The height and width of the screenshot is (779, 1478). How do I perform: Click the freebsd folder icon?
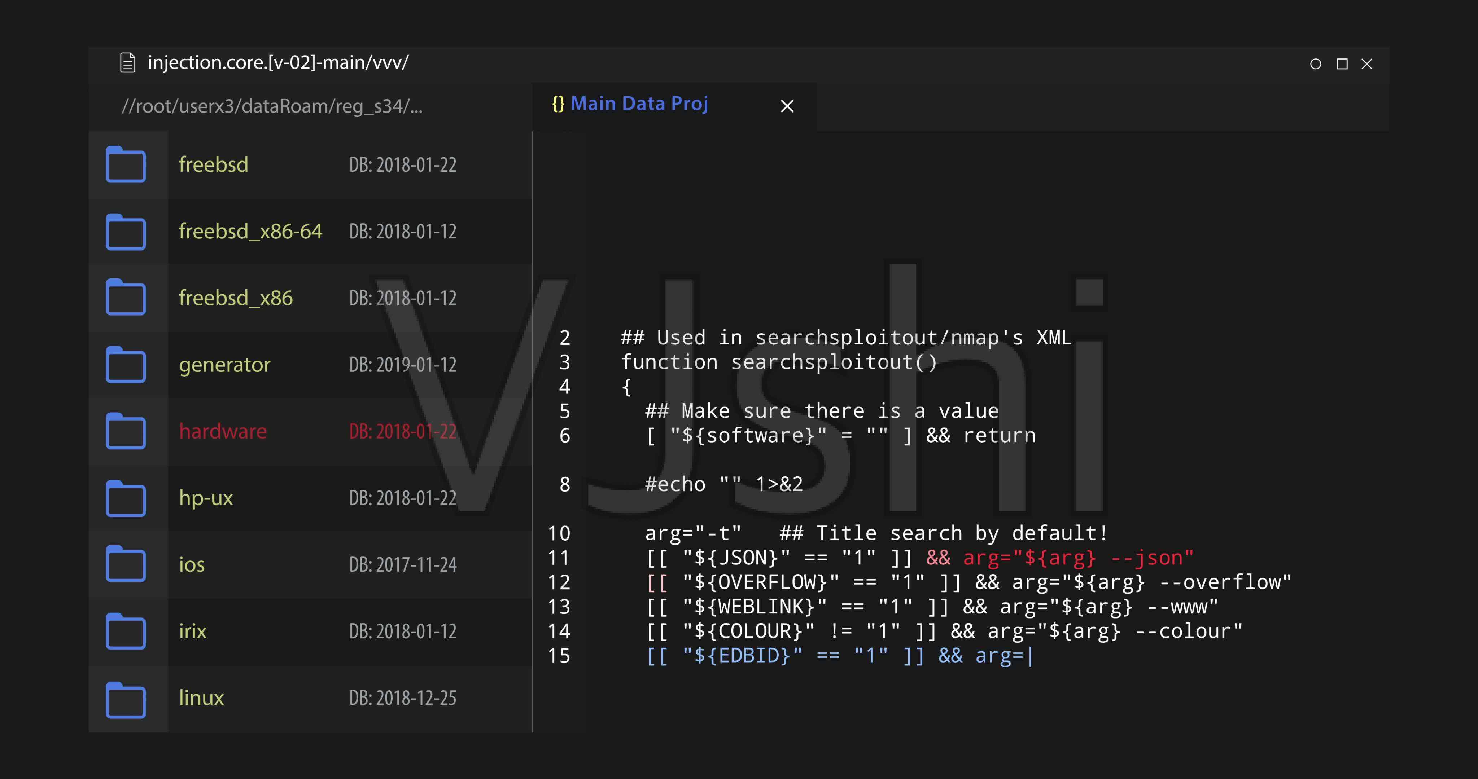[x=126, y=164]
